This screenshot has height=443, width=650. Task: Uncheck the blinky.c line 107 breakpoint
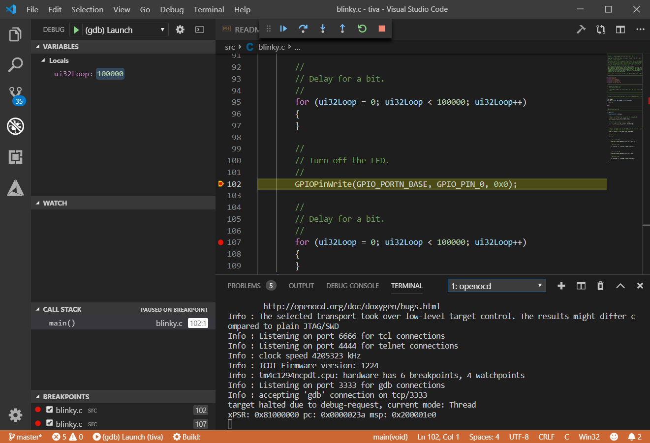[50, 423]
